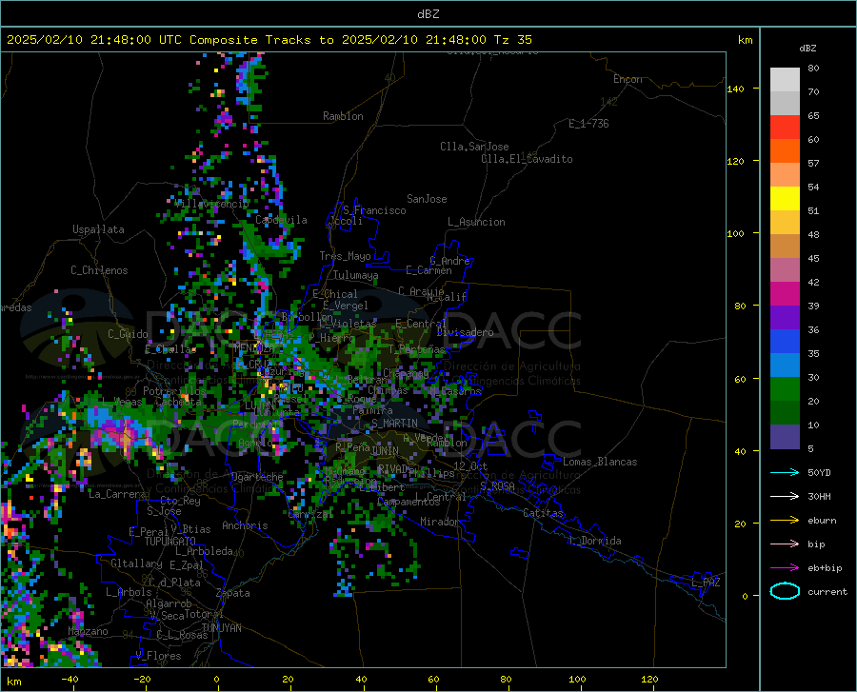Image resolution: width=857 pixels, height=692 pixels.
Task: Click the cyan 50YD track arrow
Action: (x=785, y=472)
